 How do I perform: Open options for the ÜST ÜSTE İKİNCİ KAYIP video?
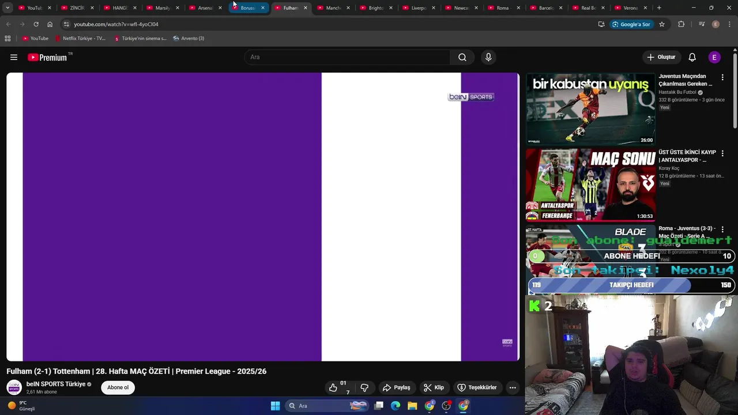[x=722, y=153]
